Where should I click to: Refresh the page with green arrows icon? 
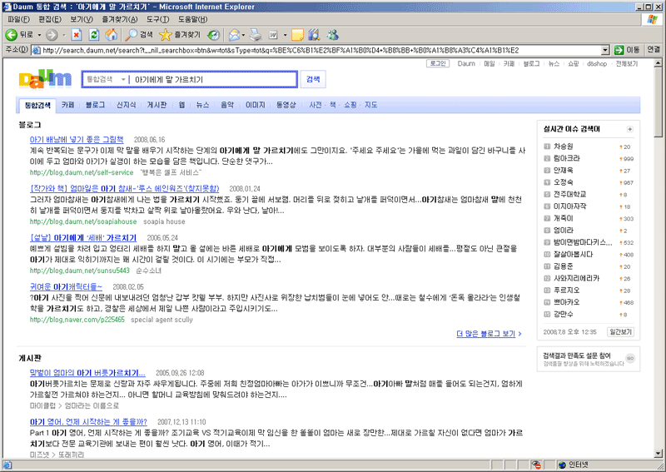click(94, 35)
